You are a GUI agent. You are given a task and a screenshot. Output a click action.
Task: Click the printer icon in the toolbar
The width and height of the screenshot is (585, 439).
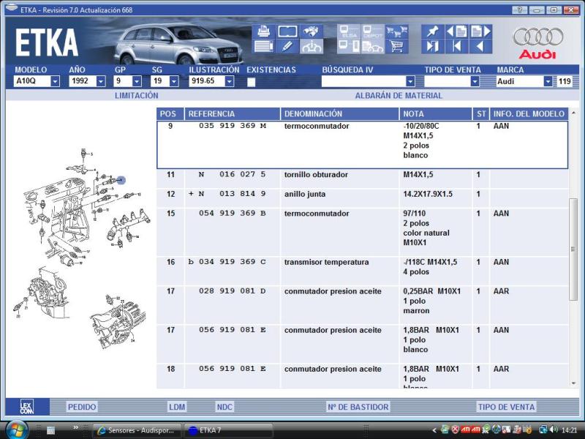tap(264, 31)
